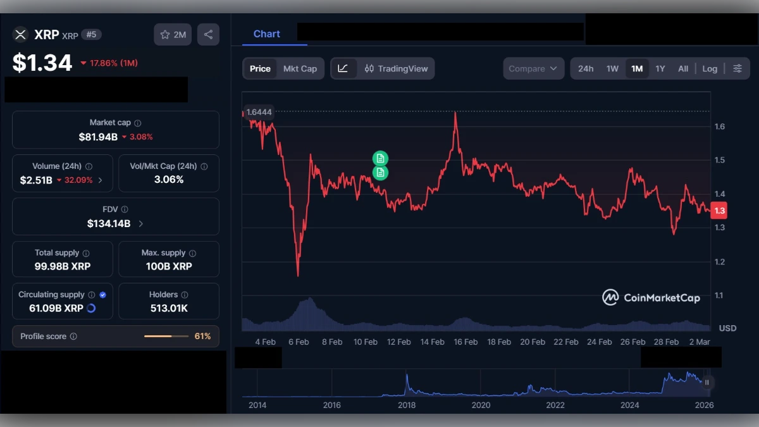
Task: Select the line chart icon
Action: (x=344, y=68)
